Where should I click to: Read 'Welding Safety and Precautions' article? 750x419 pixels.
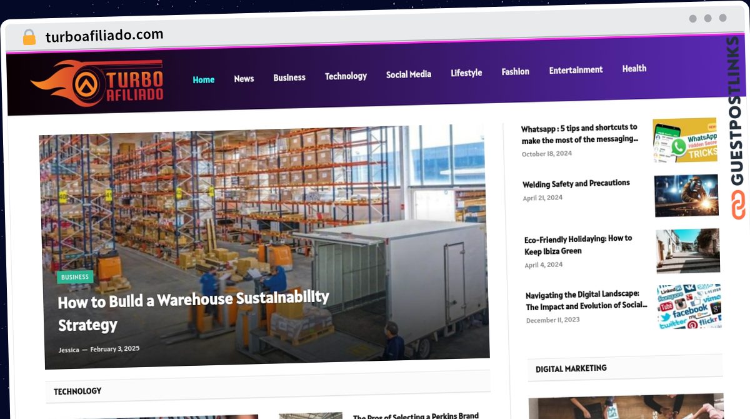click(x=576, y=184)
